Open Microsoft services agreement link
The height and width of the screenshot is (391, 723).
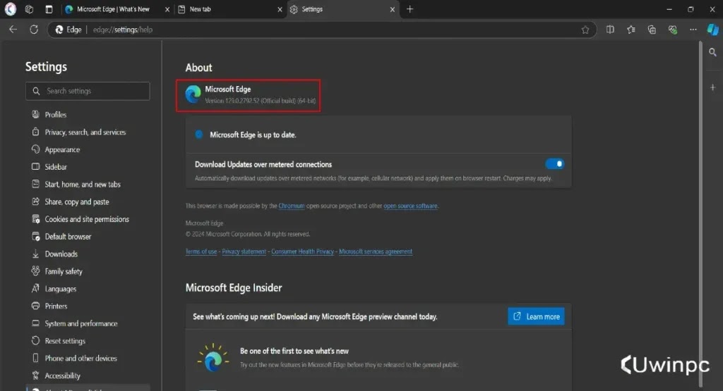click(376, 252)
